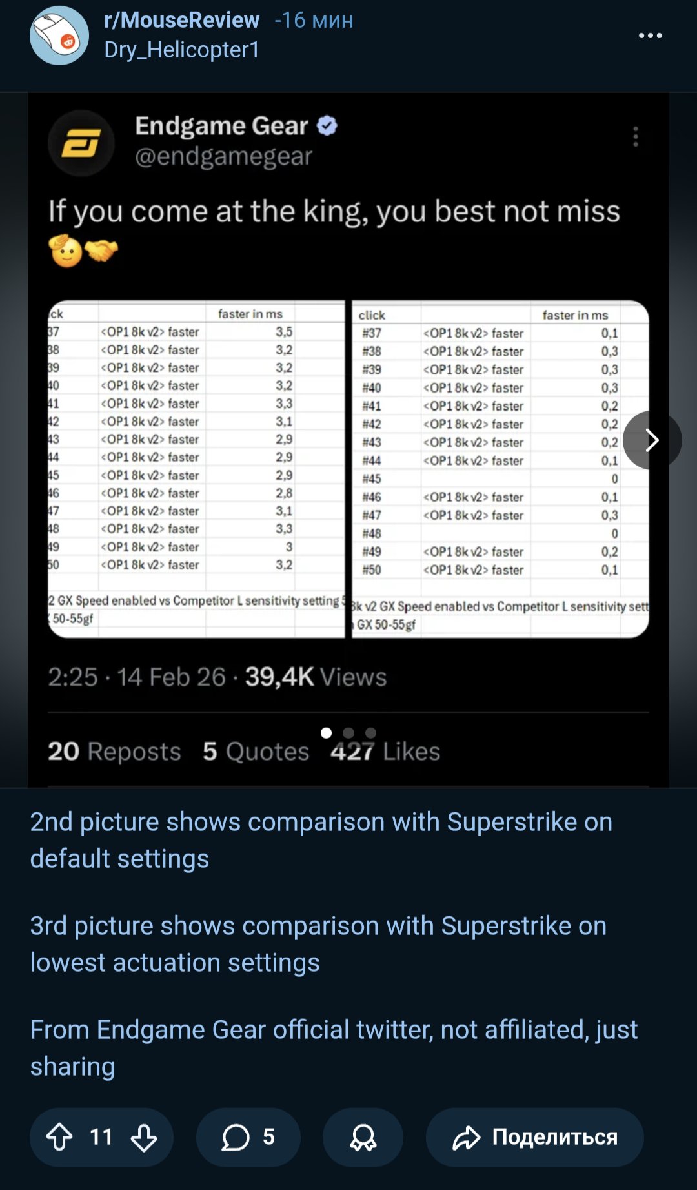Open the right comparison table image
Screen dimensions: 697x1190
pyautogui.click(x=500, y=469)
